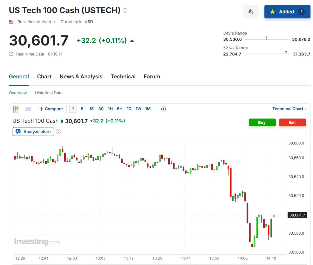Click the 30,560.0 price axis label
Image resolution: width=313 pixels, height=265 pixels.
[296, 252]
